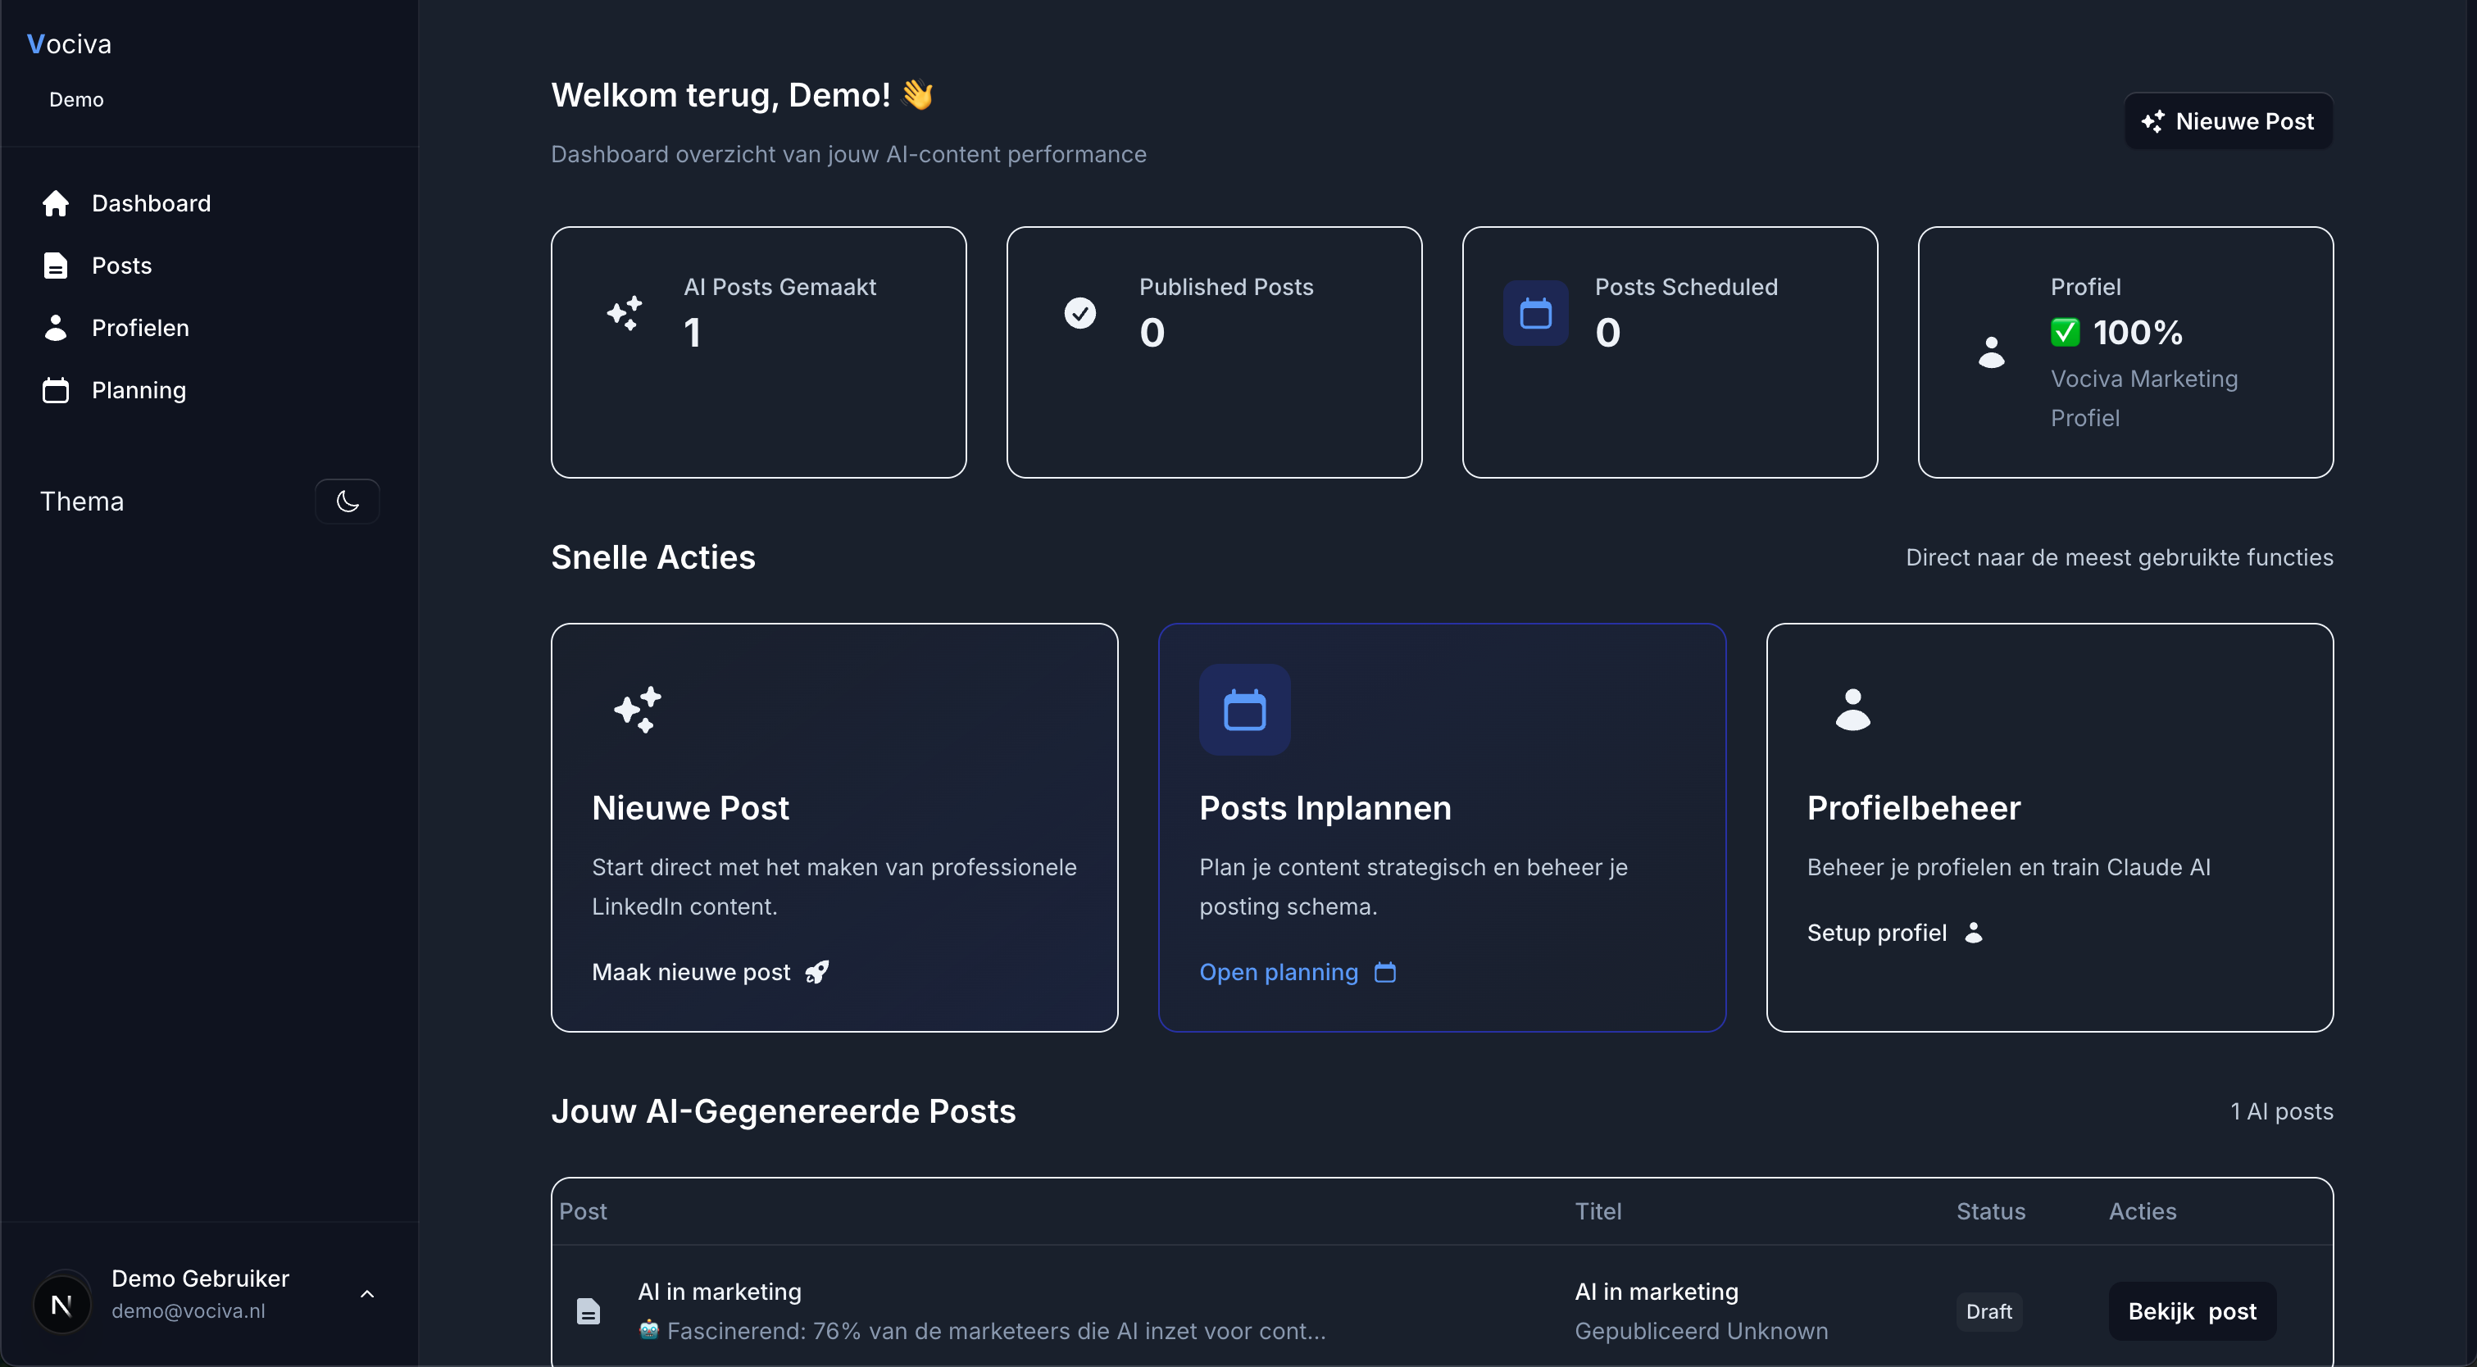Click the Posts document icon in the sidebar
Viewport: 2477px width, 1367px height.
coord(55,266)
